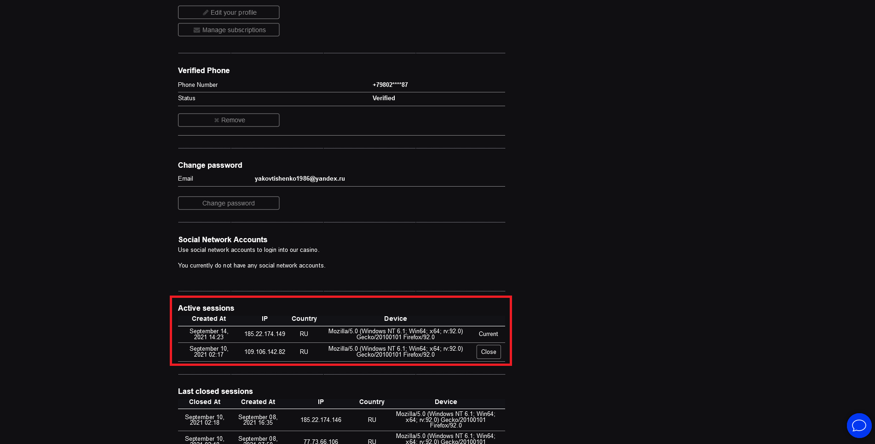Click the Closed At column header
The height and width of the screenshot is (444, 875).
(204, 402)
